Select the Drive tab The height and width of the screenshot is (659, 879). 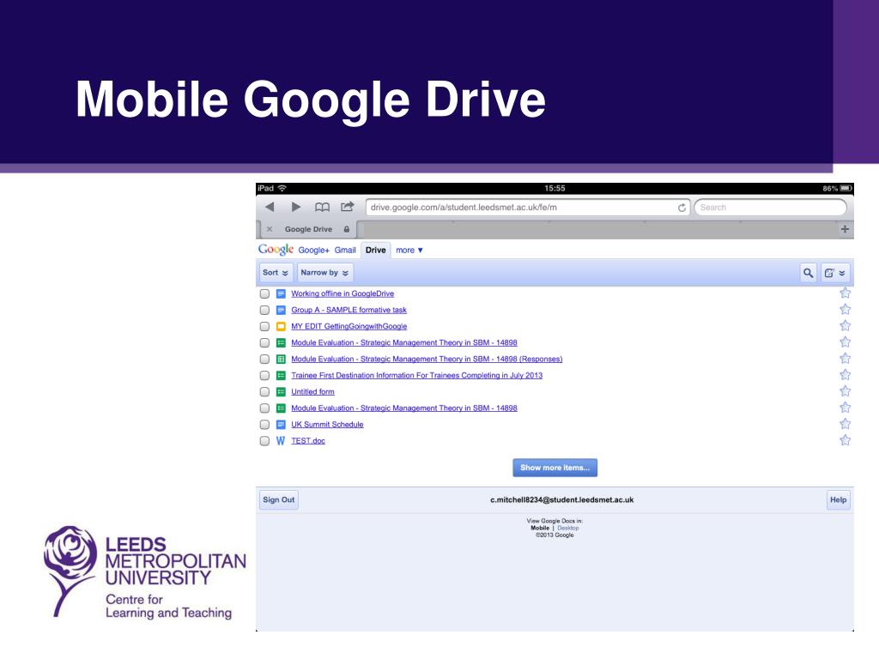pos(376,250)
